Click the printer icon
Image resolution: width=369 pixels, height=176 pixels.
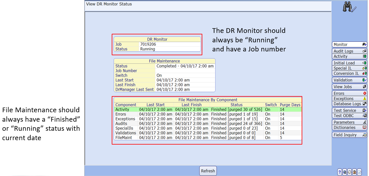(x=349, y=172)
